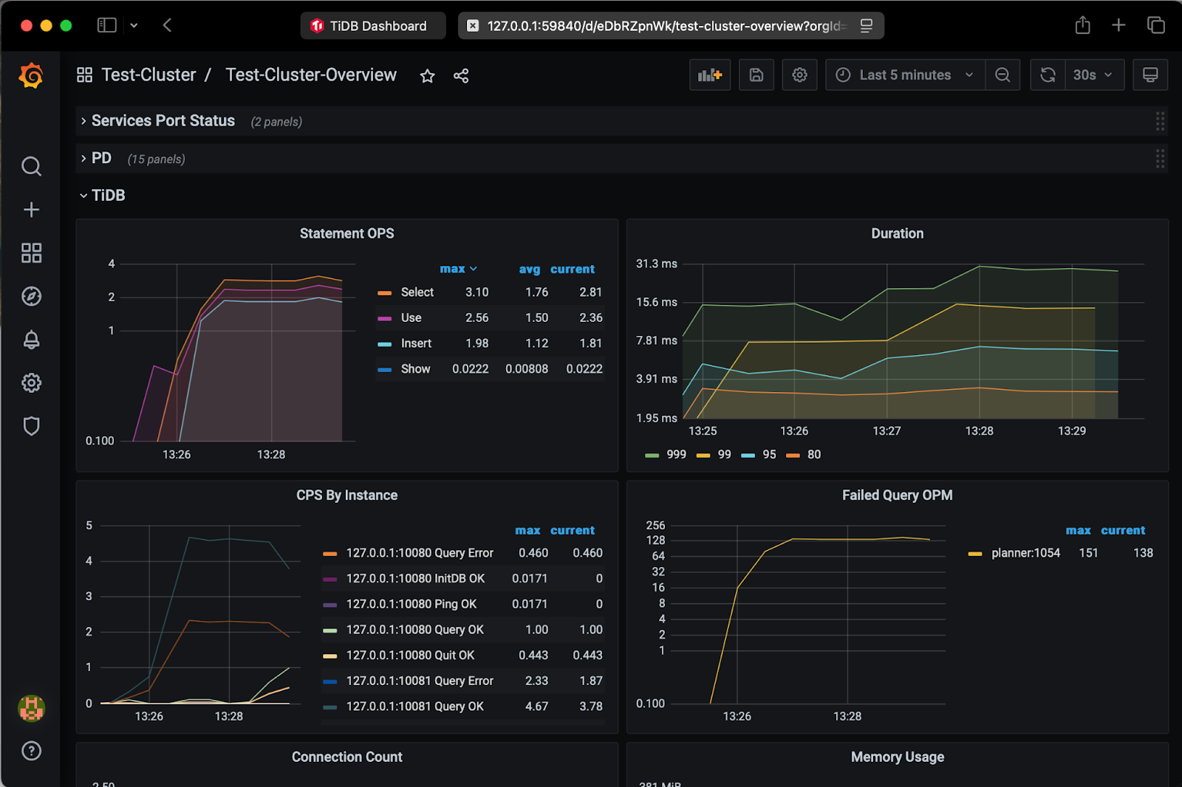Open the Duration panel title menu

897,233
